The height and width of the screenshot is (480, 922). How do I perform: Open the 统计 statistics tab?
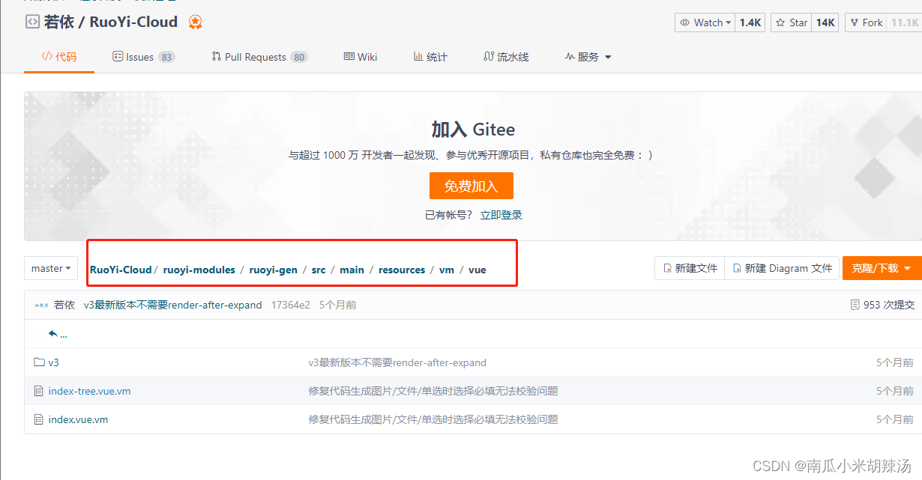430,57
